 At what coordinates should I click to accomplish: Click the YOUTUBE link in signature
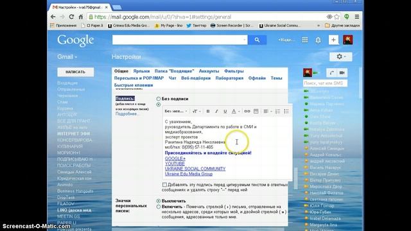coord(175,164)
